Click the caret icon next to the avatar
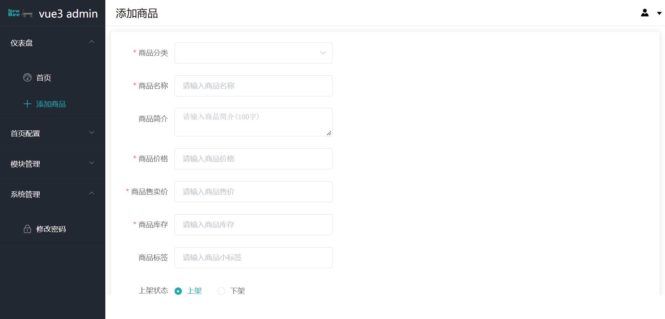The image size is (665, 319). (x=659, y=14)
